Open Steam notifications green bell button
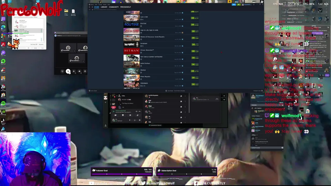The width and height of the screenshot is (331, 186). point(239,4)
